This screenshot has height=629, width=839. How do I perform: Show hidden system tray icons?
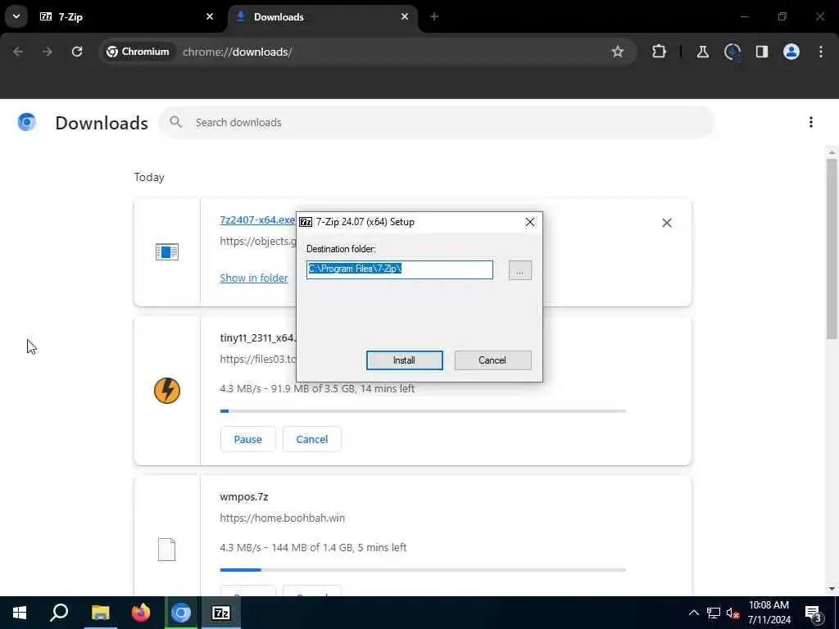[x=693, y=613]
